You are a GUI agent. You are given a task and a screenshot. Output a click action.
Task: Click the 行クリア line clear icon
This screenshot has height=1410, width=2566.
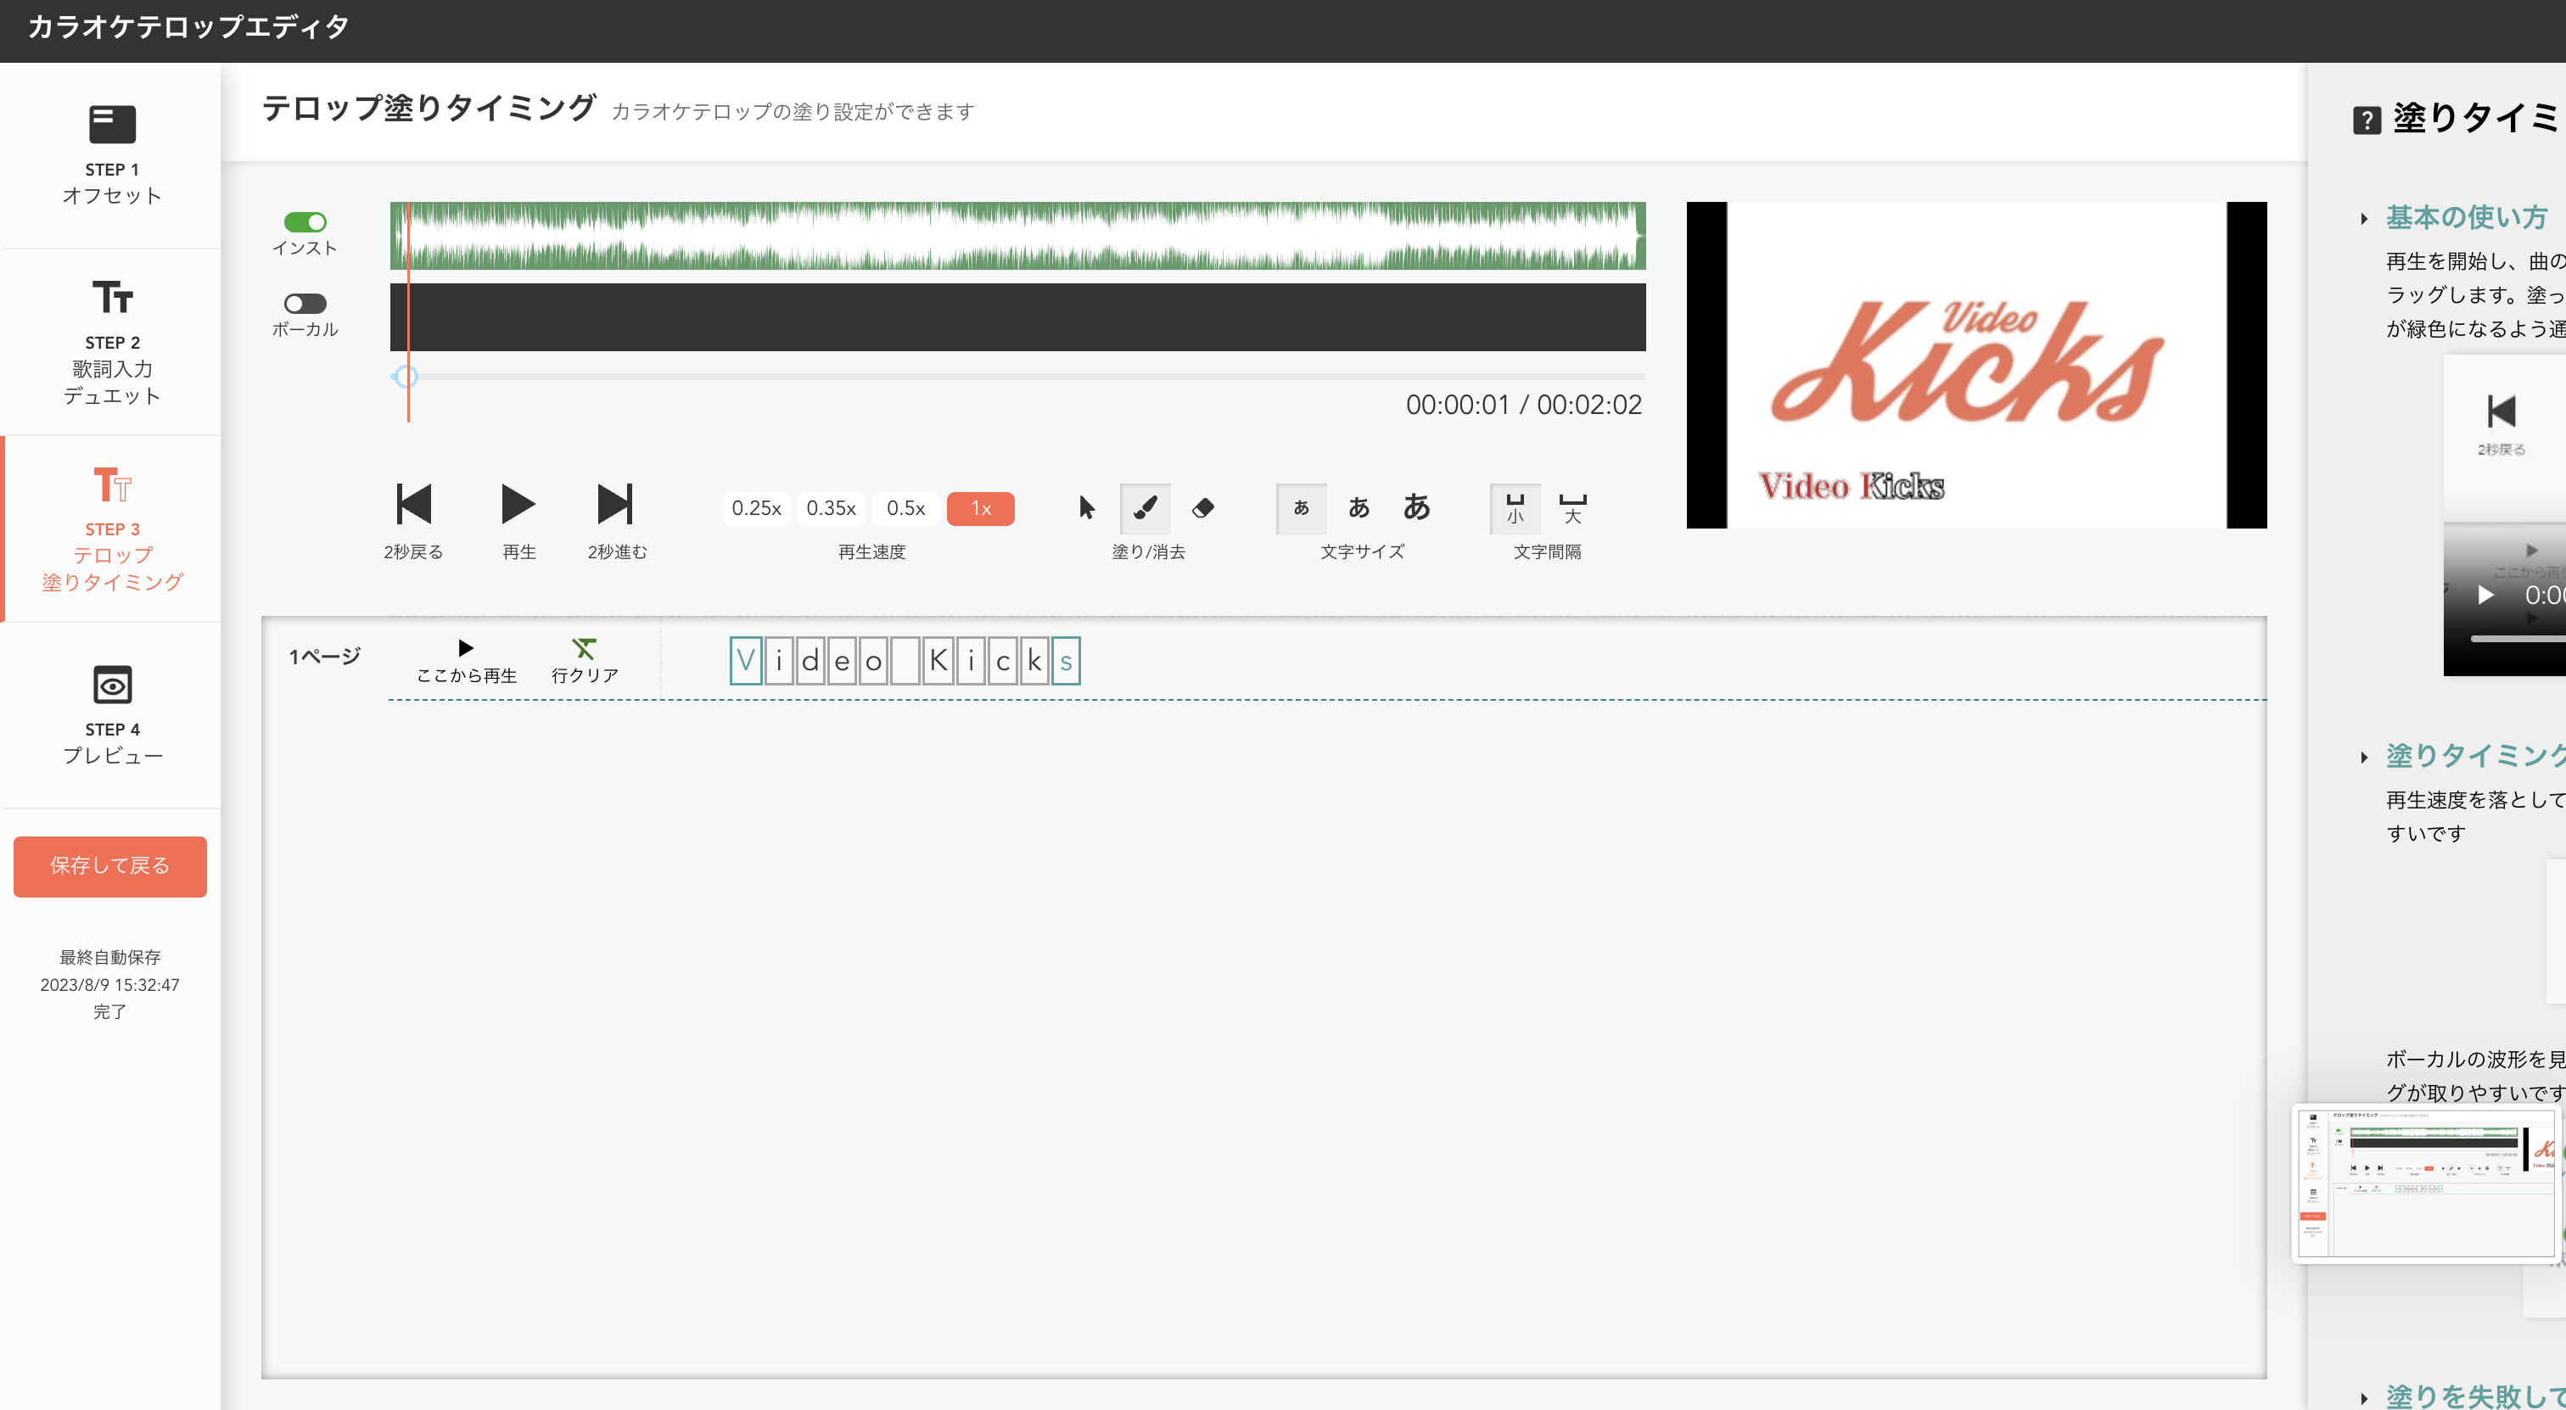click(x=585, y=649)
